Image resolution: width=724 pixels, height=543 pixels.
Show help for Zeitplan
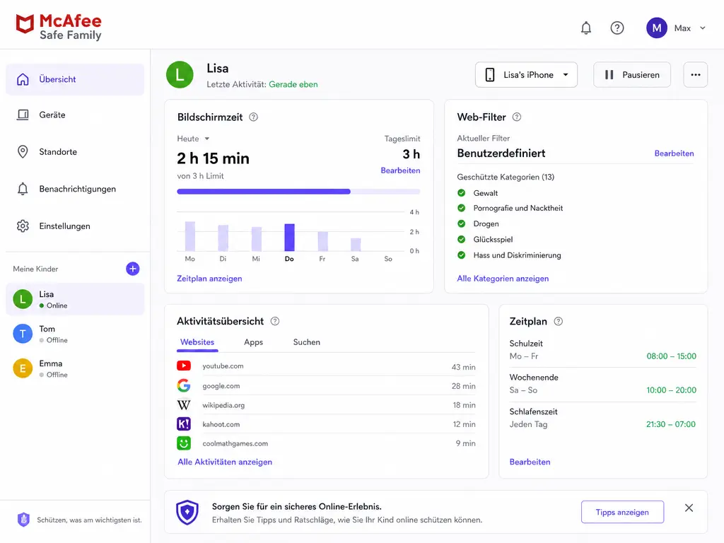click(559, 322)
